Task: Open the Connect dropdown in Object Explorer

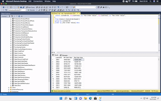Action: click(x=5, y=16)
